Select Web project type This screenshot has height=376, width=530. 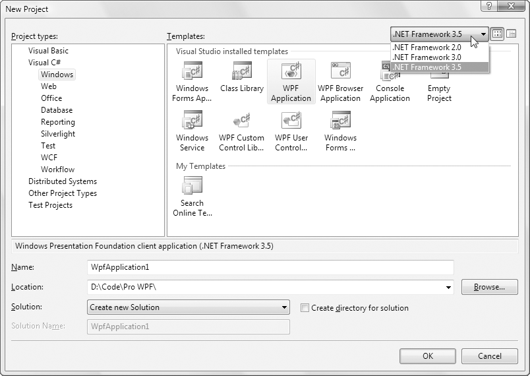49,86
